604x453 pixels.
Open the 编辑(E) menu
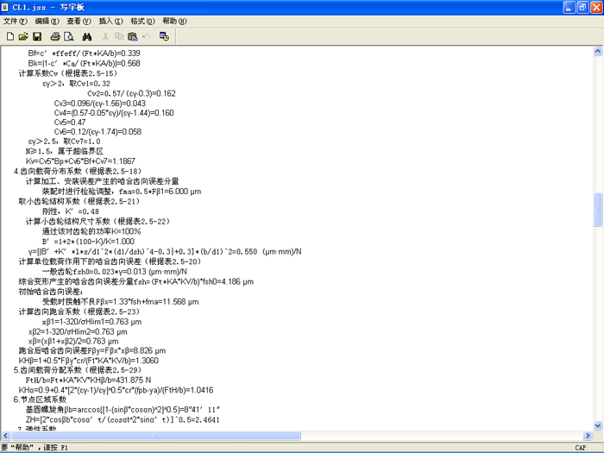[48, 21]
